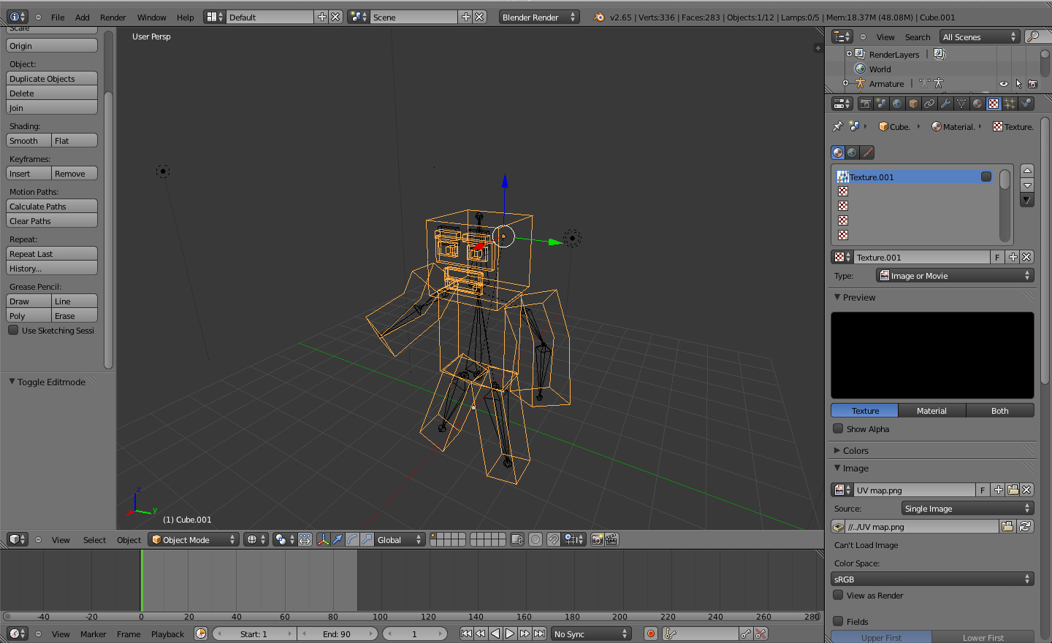Image resolution: width=1052 pixels, height=643 pixels.
Task: Enable magnet snapping in the 3D viewport header
Action: click(554, 539)
